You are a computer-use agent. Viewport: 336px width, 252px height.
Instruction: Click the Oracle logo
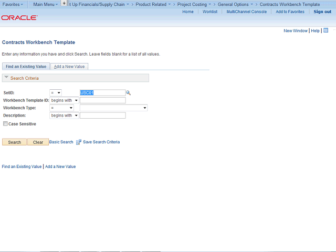point(19,17)
